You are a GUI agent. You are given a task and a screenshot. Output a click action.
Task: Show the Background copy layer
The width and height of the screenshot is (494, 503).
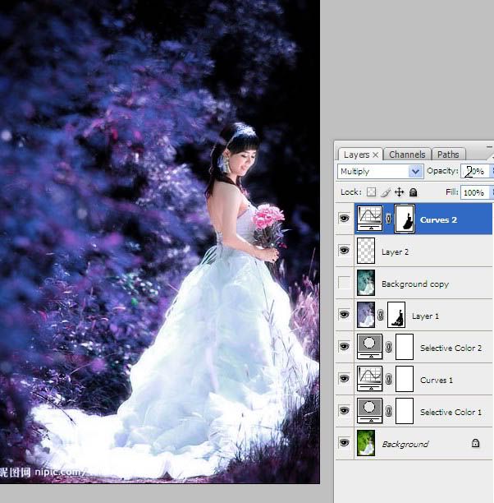click(344, 284)
